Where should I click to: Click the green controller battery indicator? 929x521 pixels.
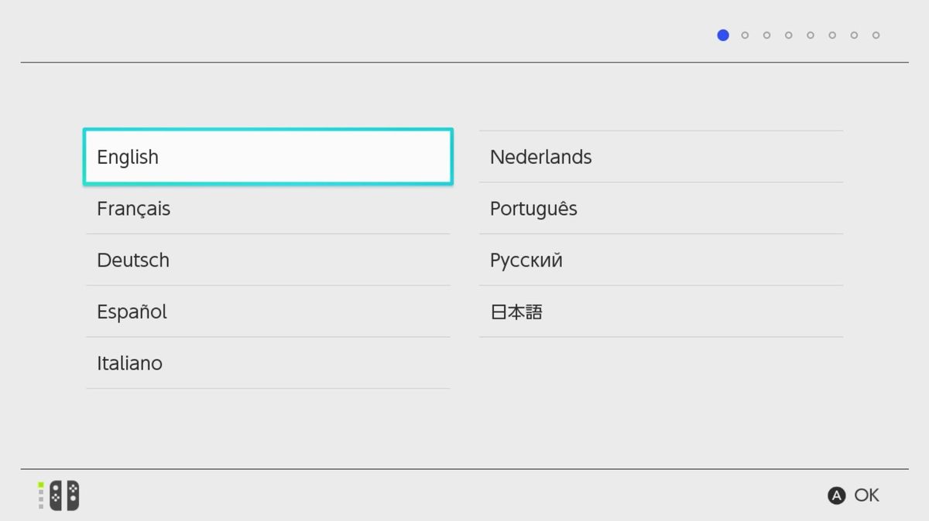41,485
